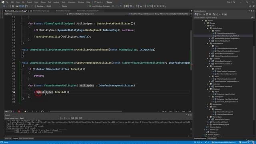This screenshot has width=256, height=144.
Task: Collapse the AbilitySystem folder
Action: coord(208,28)
